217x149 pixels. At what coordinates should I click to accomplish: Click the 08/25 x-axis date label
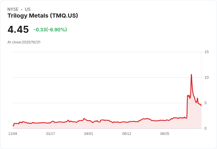pyautogui.click(x=165, y=134)
